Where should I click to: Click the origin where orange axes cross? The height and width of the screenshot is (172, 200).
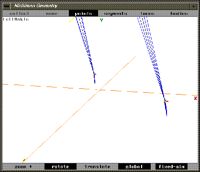click(100, 90)
